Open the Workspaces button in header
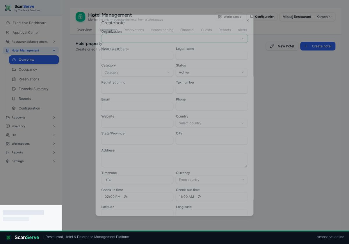Viewport: 349px width, 244px height. tap(229, 17)
